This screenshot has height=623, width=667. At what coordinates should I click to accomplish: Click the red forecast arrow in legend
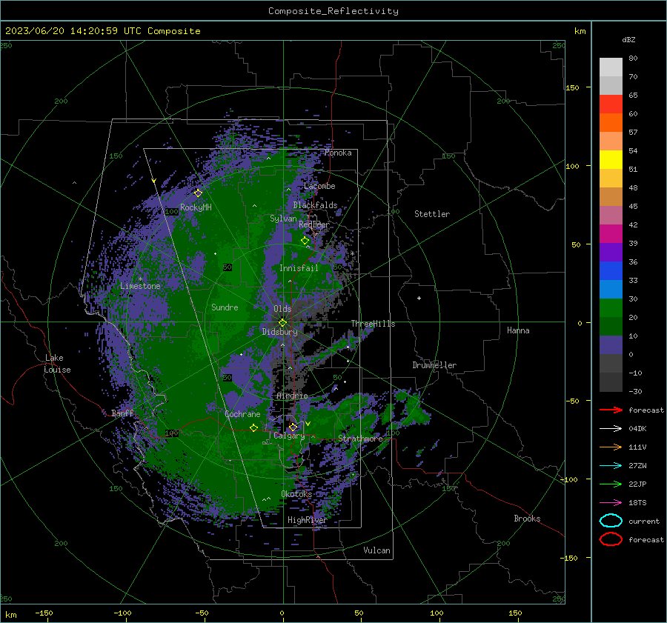pyautogui.click(x=611, y=410)
